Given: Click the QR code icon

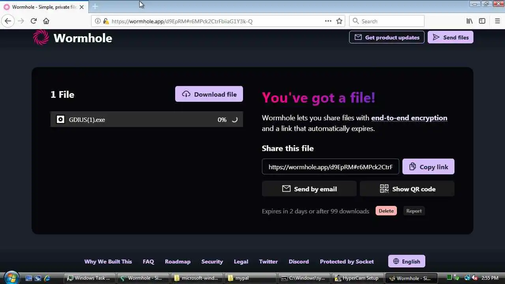Looking at the screenshot, I should click(384, 189).
